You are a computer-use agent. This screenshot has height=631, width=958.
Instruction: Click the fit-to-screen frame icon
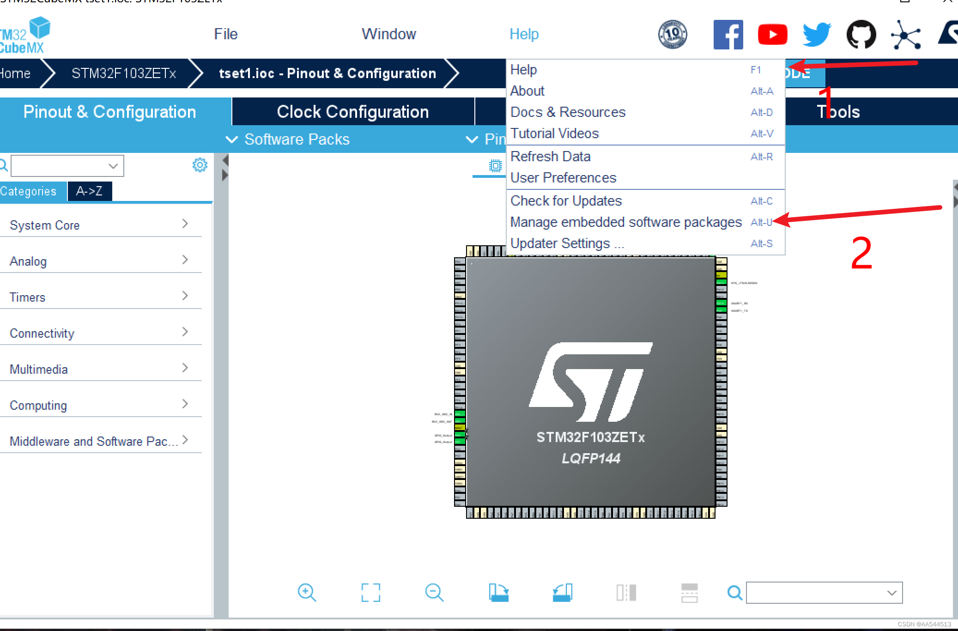[x=370, y=592]
